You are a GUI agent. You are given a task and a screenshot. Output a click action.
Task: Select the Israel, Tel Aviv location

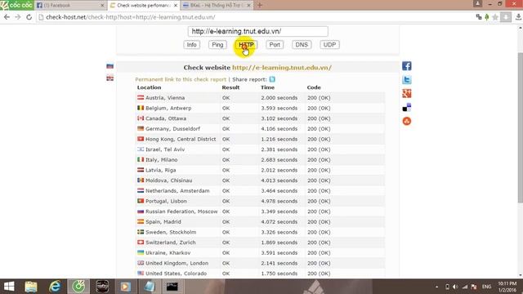click(x=165, y=149)
